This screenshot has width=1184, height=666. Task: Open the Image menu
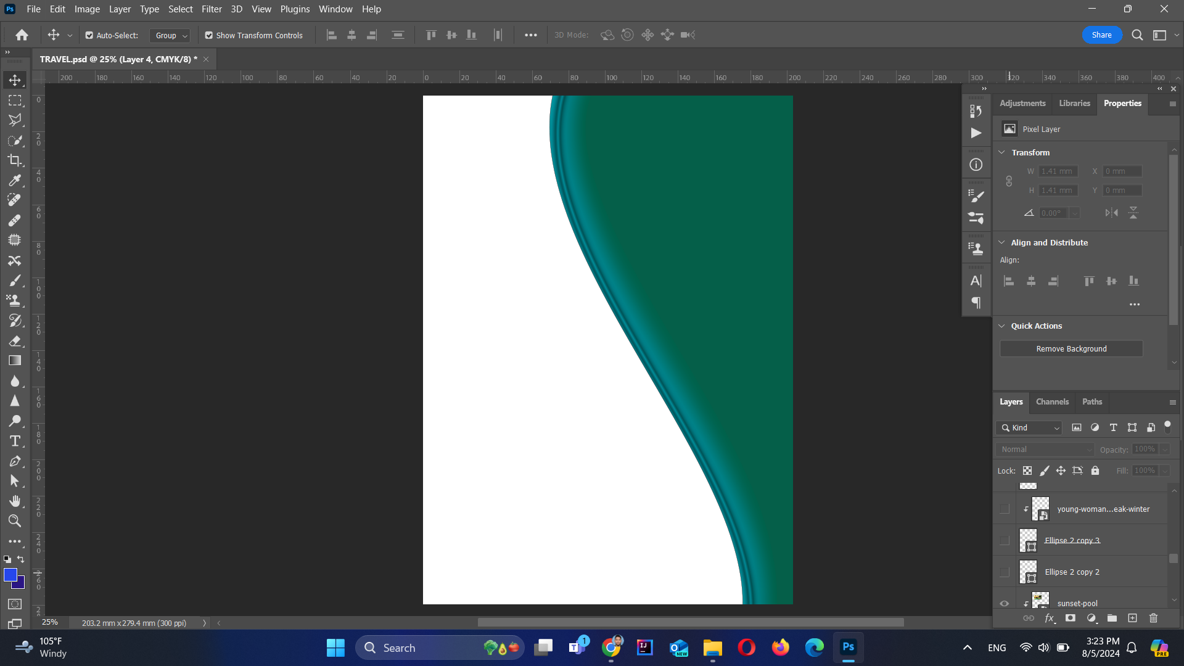87,9
